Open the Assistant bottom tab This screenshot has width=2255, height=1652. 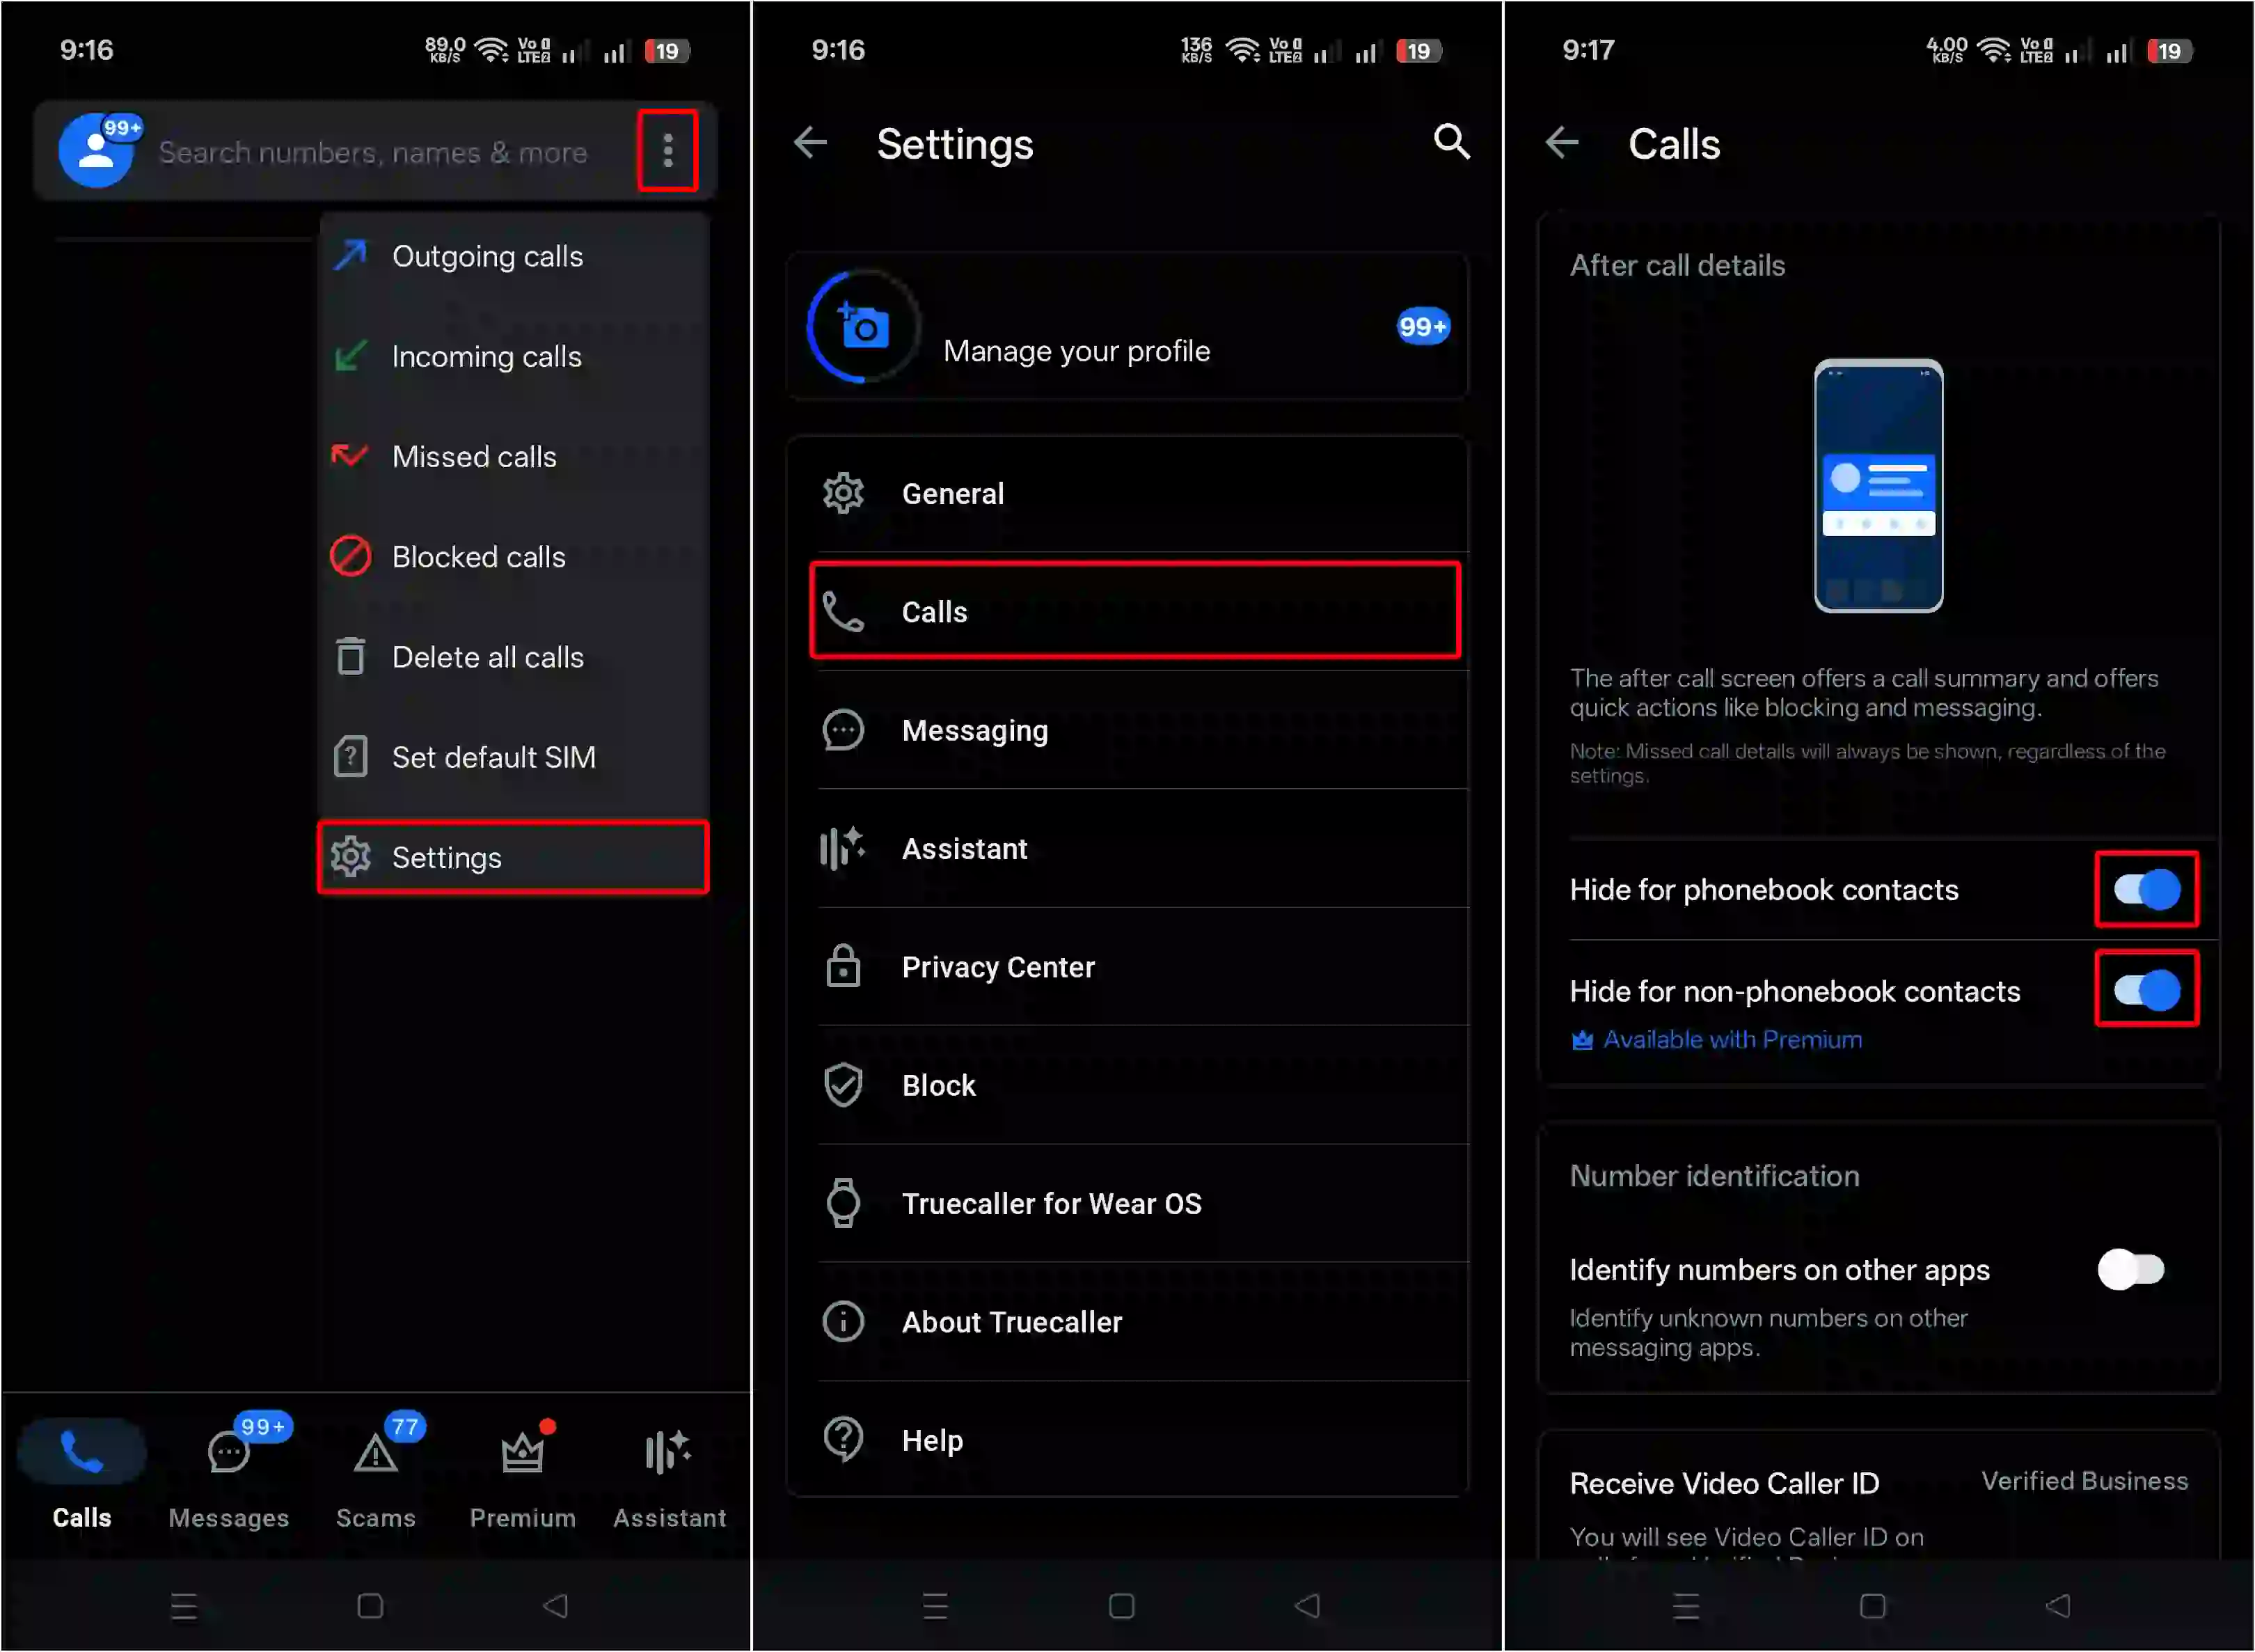[x=670, y=1475]
